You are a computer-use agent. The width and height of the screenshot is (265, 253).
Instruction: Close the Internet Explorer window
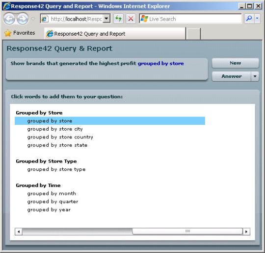pos(258,6)
